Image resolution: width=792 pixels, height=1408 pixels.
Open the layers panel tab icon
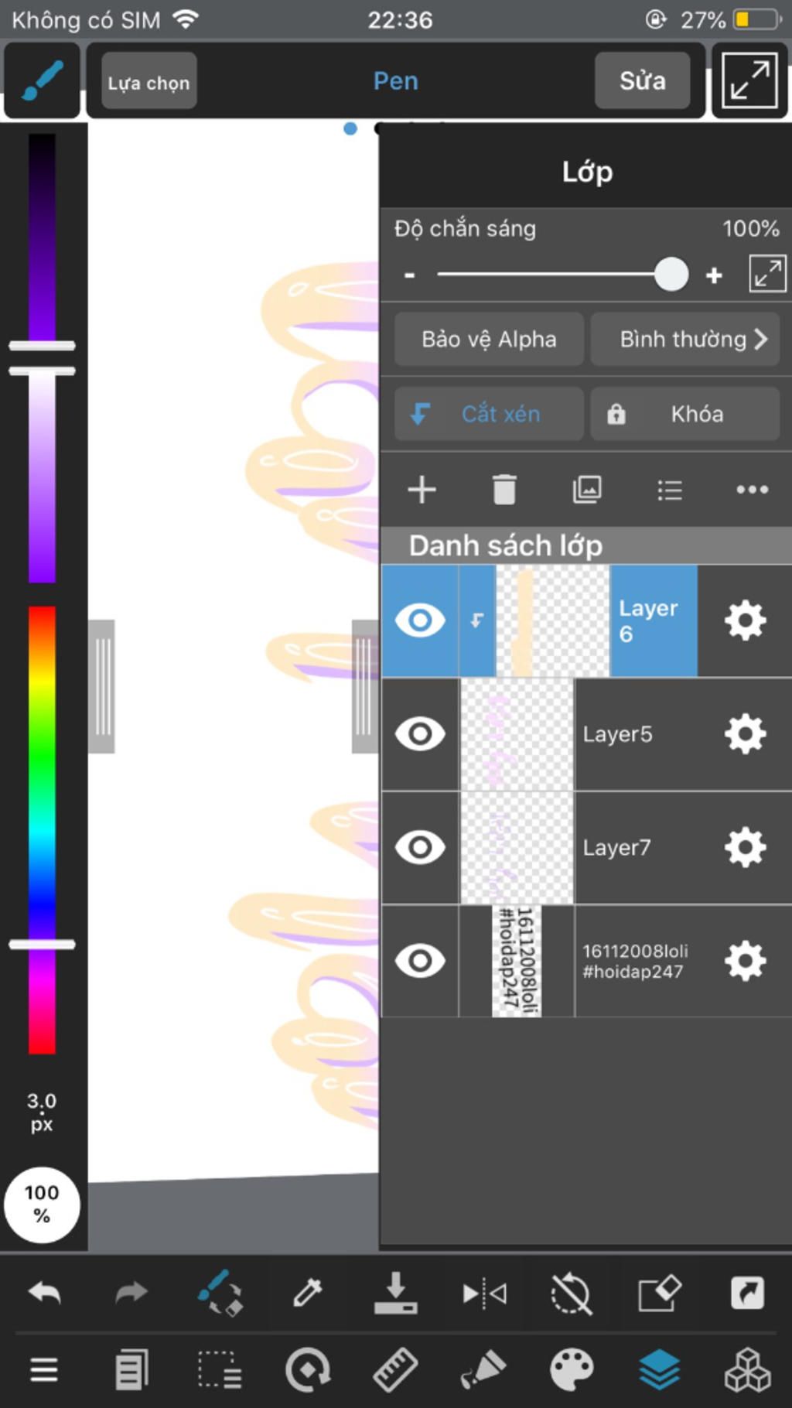(x=660, y=1369)
